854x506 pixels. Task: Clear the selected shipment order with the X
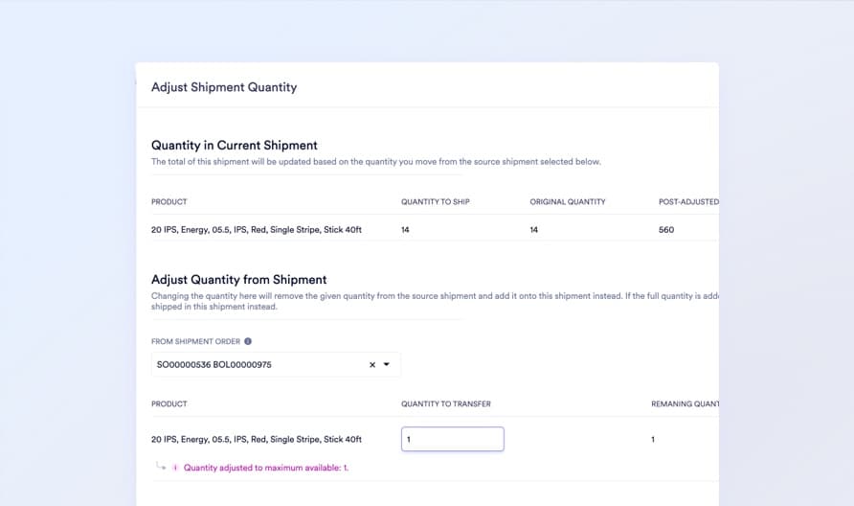[372, 365]
